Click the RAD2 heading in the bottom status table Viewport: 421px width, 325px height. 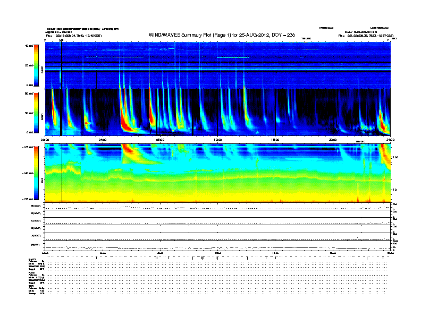point(32,259)
